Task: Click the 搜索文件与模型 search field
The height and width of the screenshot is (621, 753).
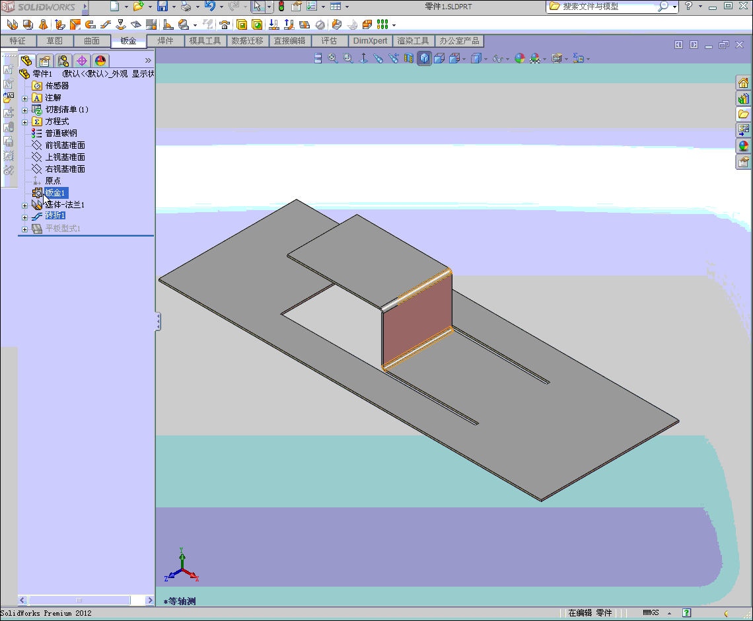Action: click(602, 7)
